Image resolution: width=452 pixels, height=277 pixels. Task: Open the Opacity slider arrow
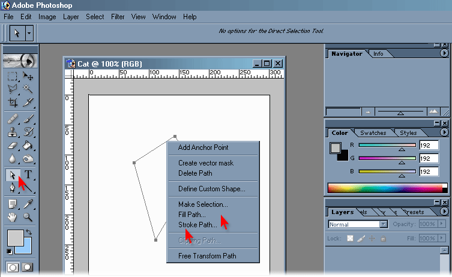click(441, 224)
